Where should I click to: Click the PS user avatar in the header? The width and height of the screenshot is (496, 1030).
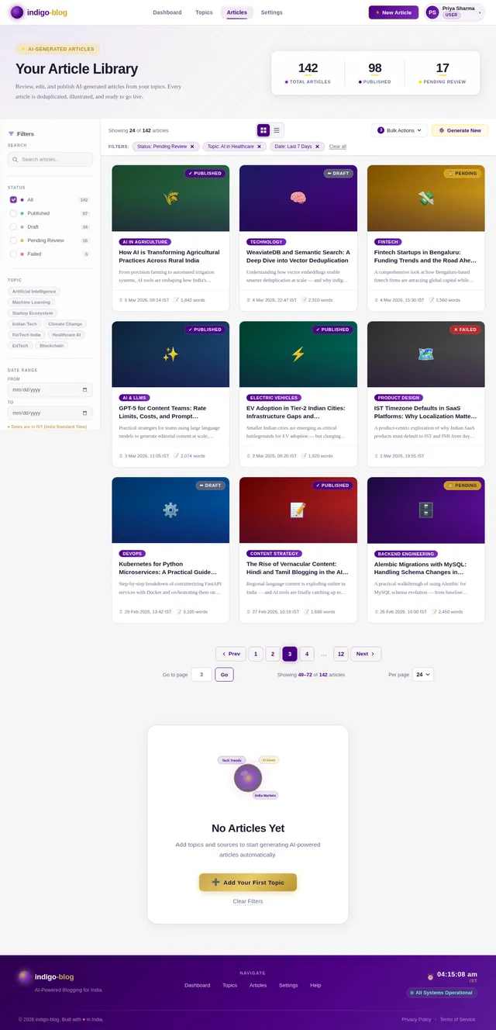point(432,12)
